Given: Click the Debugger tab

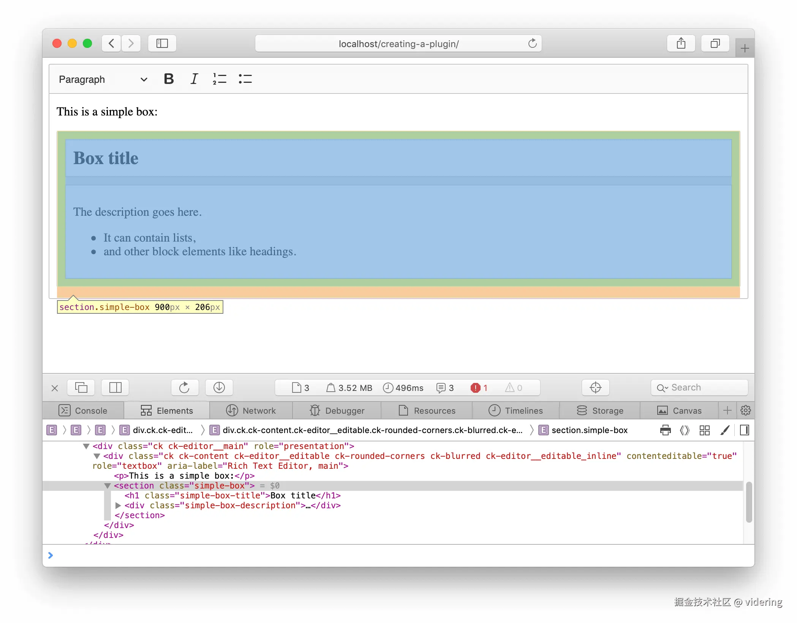Looking at the screenshot, I should click(337, 411).
